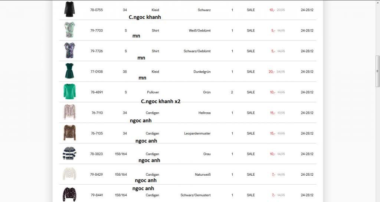This screenshot has height=202, width=380.
Task: Open the green pullover product image
Action: pos(69,92)
